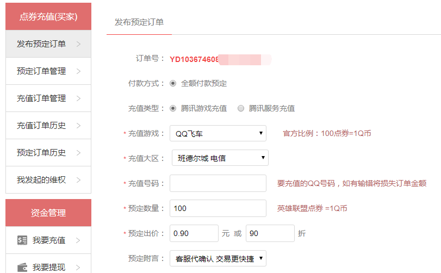This screenshot has width=441, height=273.
Task: Open 充值订单管理 in the sidebar
Action: coord(48,98)
